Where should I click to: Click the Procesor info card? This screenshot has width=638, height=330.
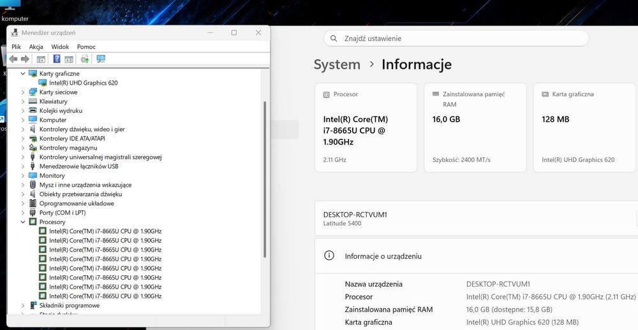click(366, 127)
